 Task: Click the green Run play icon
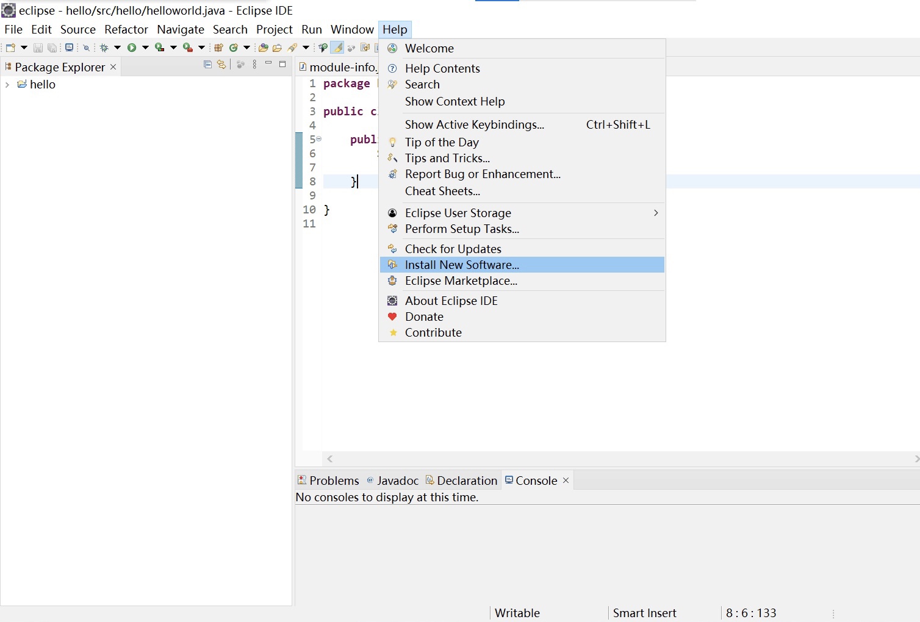(131, 48)
